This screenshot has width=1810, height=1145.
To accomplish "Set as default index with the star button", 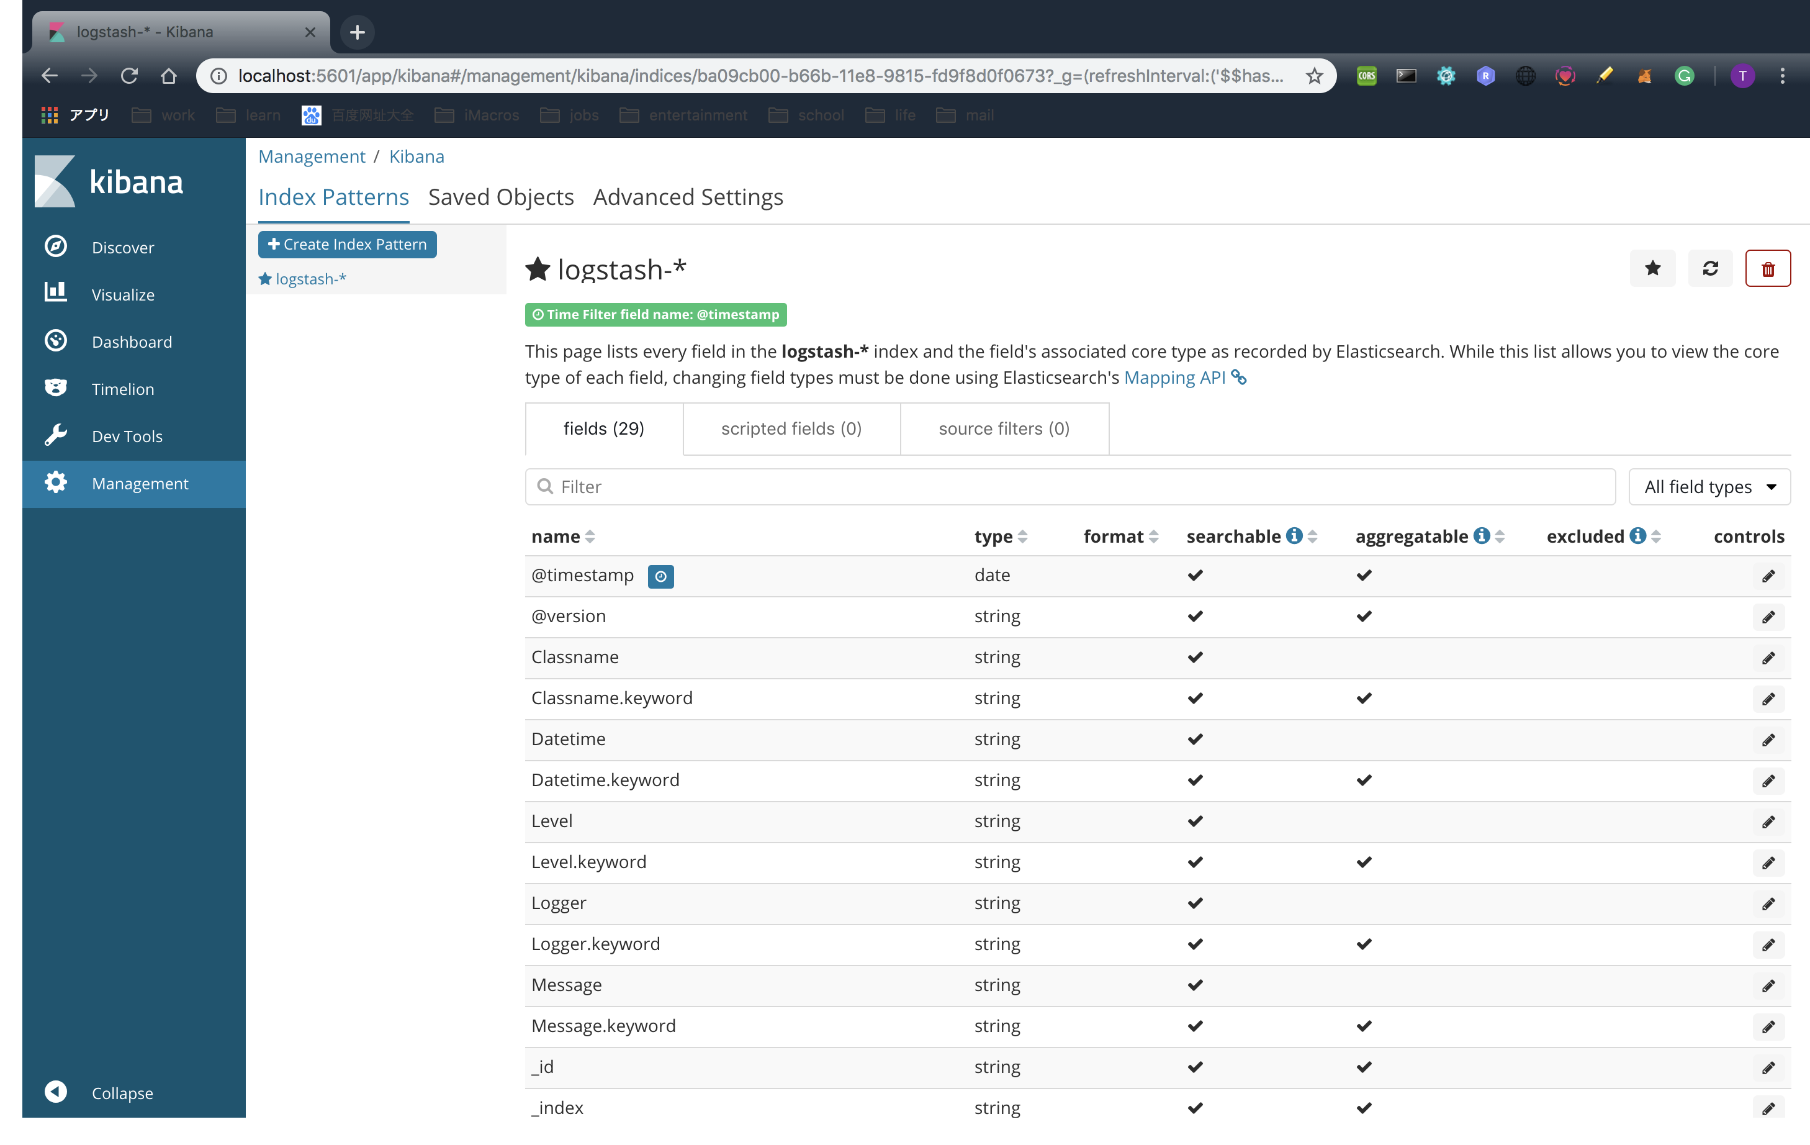I will click(1652, 268).
